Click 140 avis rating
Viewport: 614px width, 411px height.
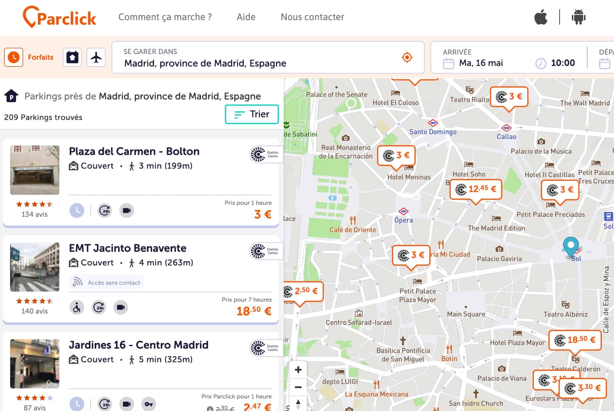click(x=35, y=311)
